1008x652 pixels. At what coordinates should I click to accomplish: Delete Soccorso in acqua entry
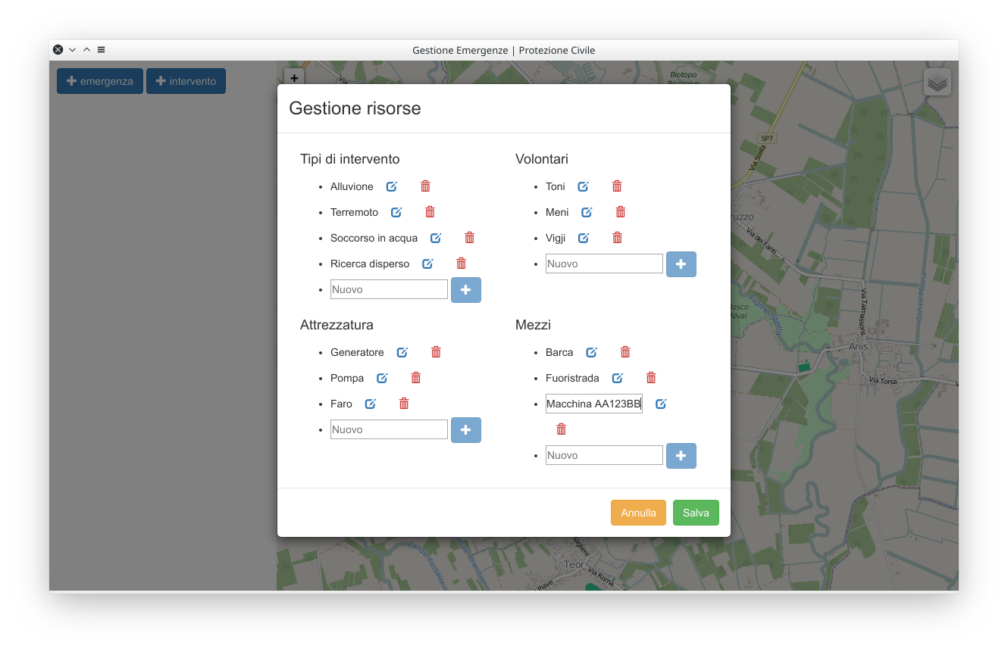(469, 238)
